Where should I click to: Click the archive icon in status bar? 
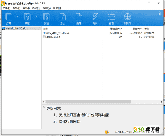tap(107, 132)
